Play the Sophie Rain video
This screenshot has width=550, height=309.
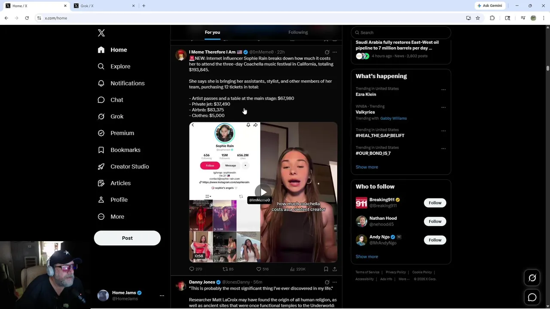tap(263, 192)
